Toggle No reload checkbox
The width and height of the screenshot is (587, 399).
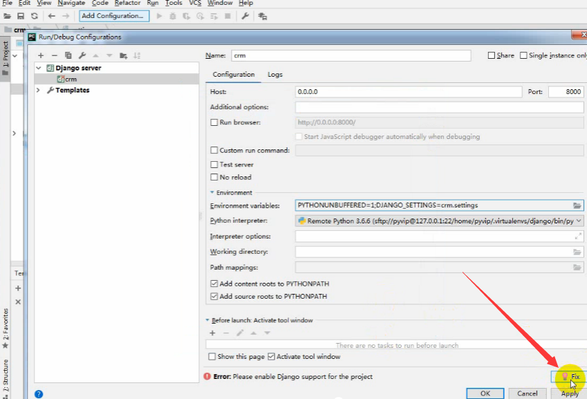click(x=214, y=177)
